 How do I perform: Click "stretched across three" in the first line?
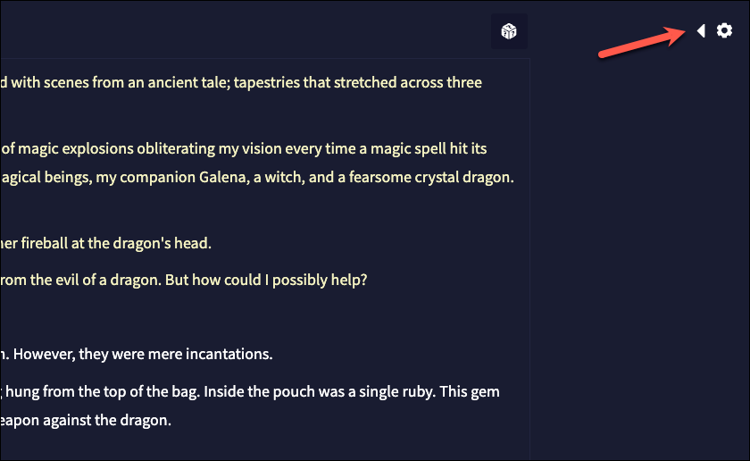[407, 82]
